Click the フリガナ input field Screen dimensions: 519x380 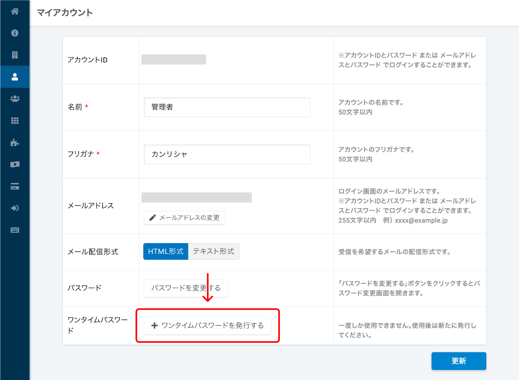click(227, 154)
